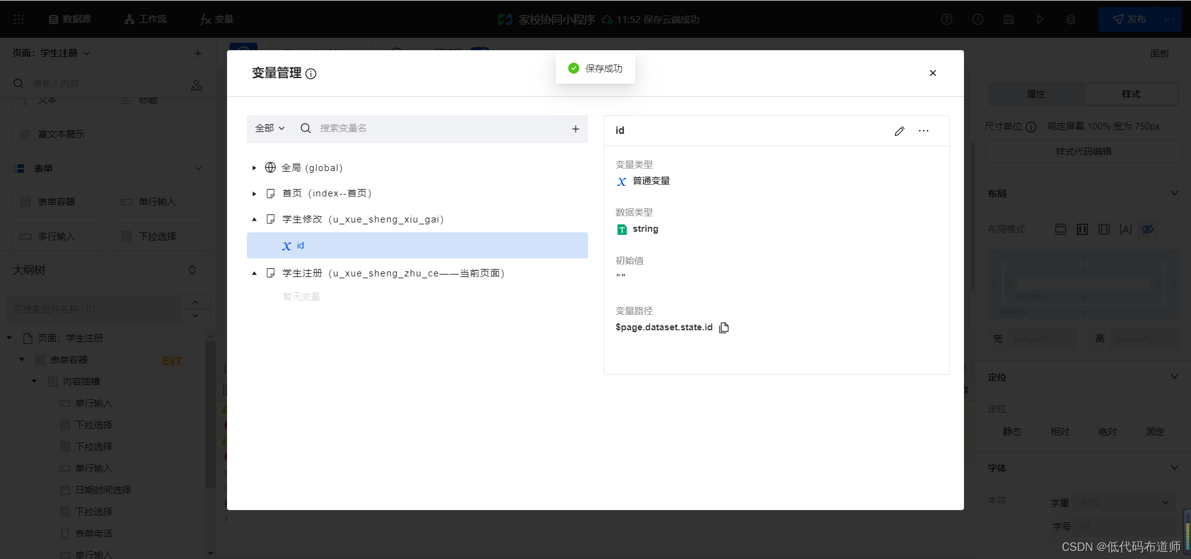Select the flex layout mode icon
Viewport: 1191px width, 559px height.
(x=1104, y=229)
